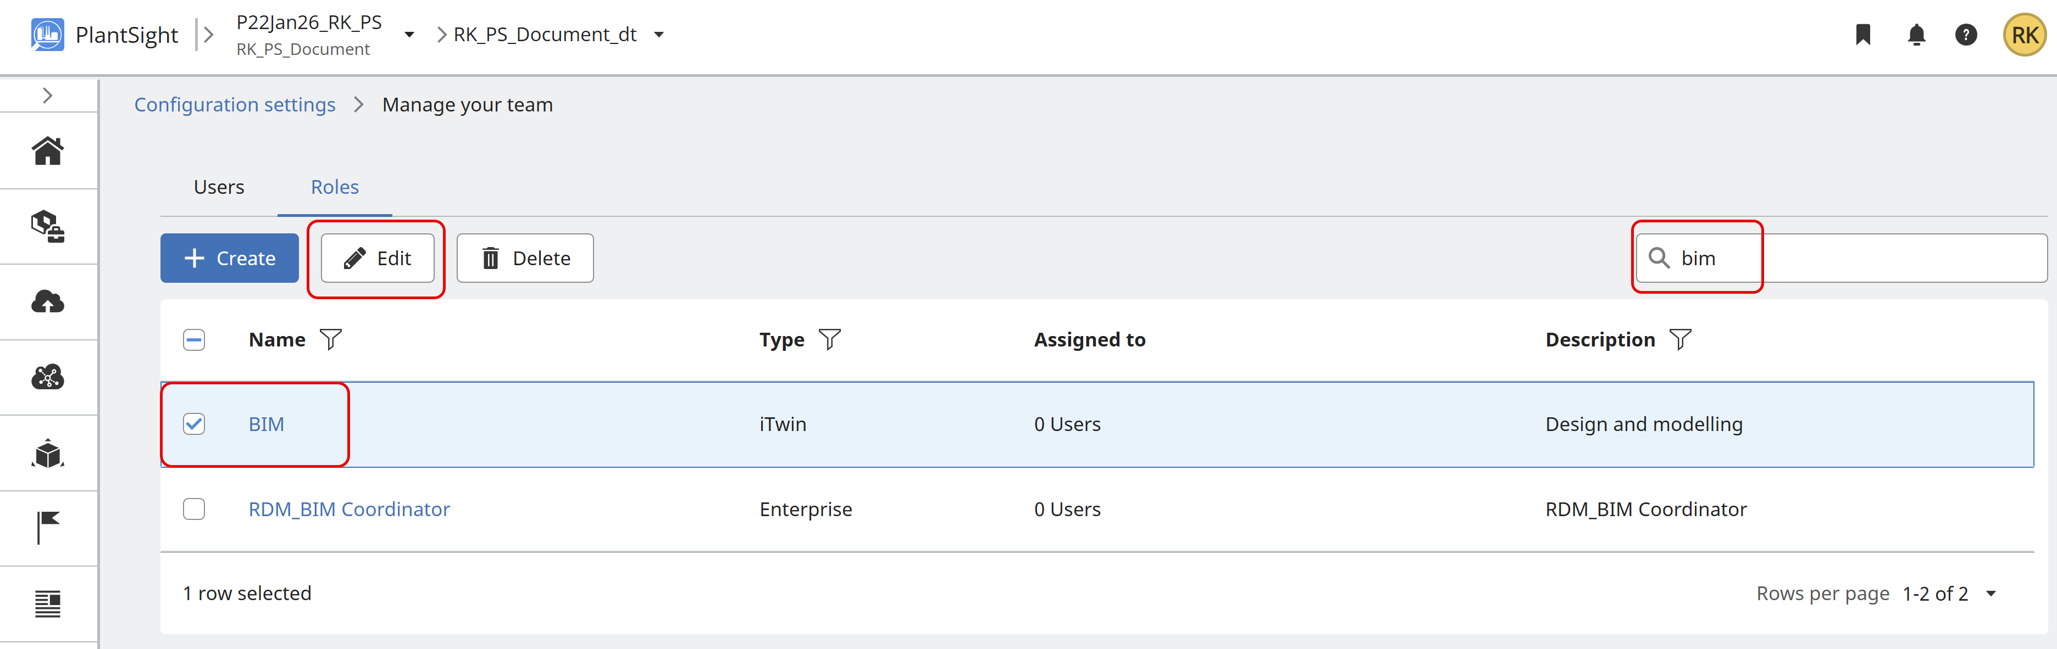
Task: Select the Roles tab
Action: tap(335, 187)
